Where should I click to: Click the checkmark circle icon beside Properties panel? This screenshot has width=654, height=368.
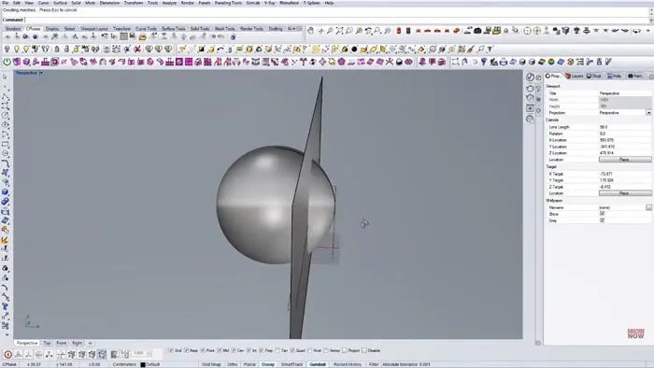pos(530,78)
